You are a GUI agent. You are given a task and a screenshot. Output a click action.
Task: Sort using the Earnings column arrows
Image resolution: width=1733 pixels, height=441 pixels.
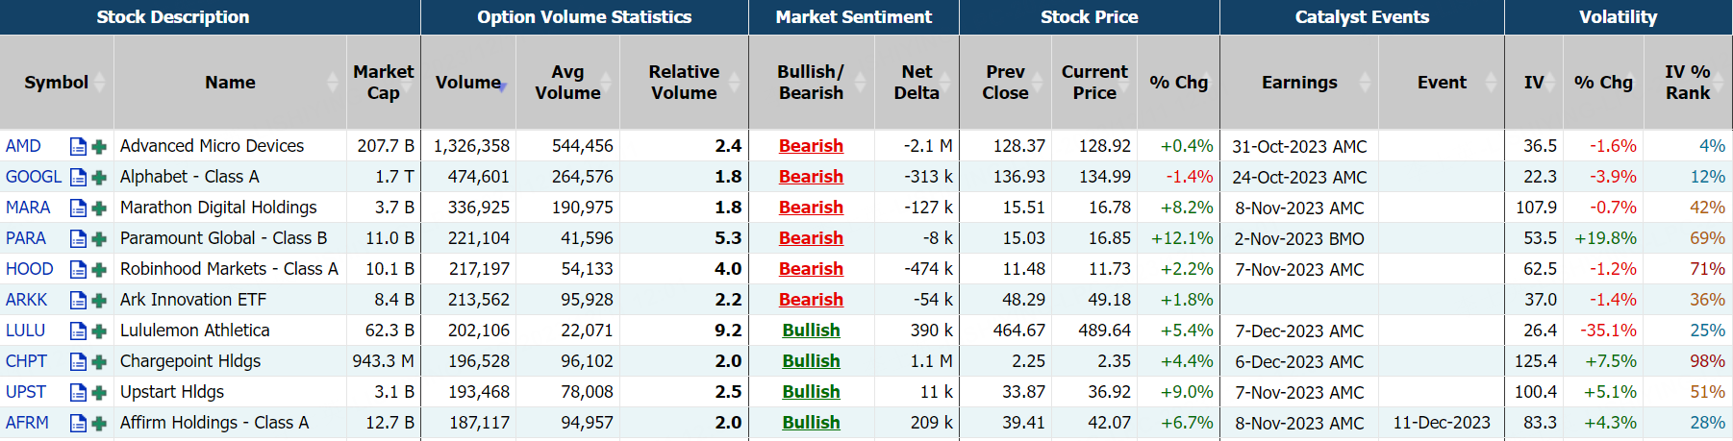click(1365, 83)
